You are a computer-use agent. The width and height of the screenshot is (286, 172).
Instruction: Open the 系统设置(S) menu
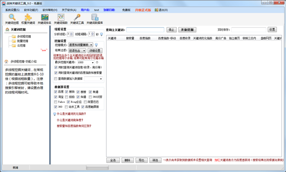click(12, 10)
